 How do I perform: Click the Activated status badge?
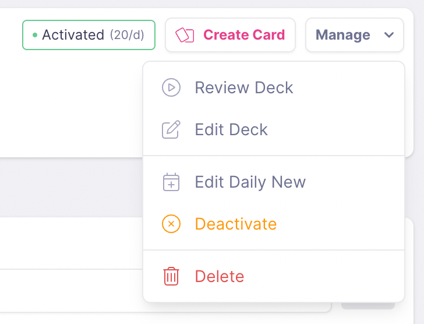(72, 35)
